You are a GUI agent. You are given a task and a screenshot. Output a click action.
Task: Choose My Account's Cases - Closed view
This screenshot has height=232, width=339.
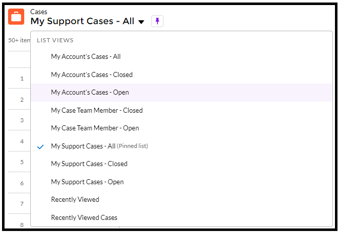click(x=91, y=74)
